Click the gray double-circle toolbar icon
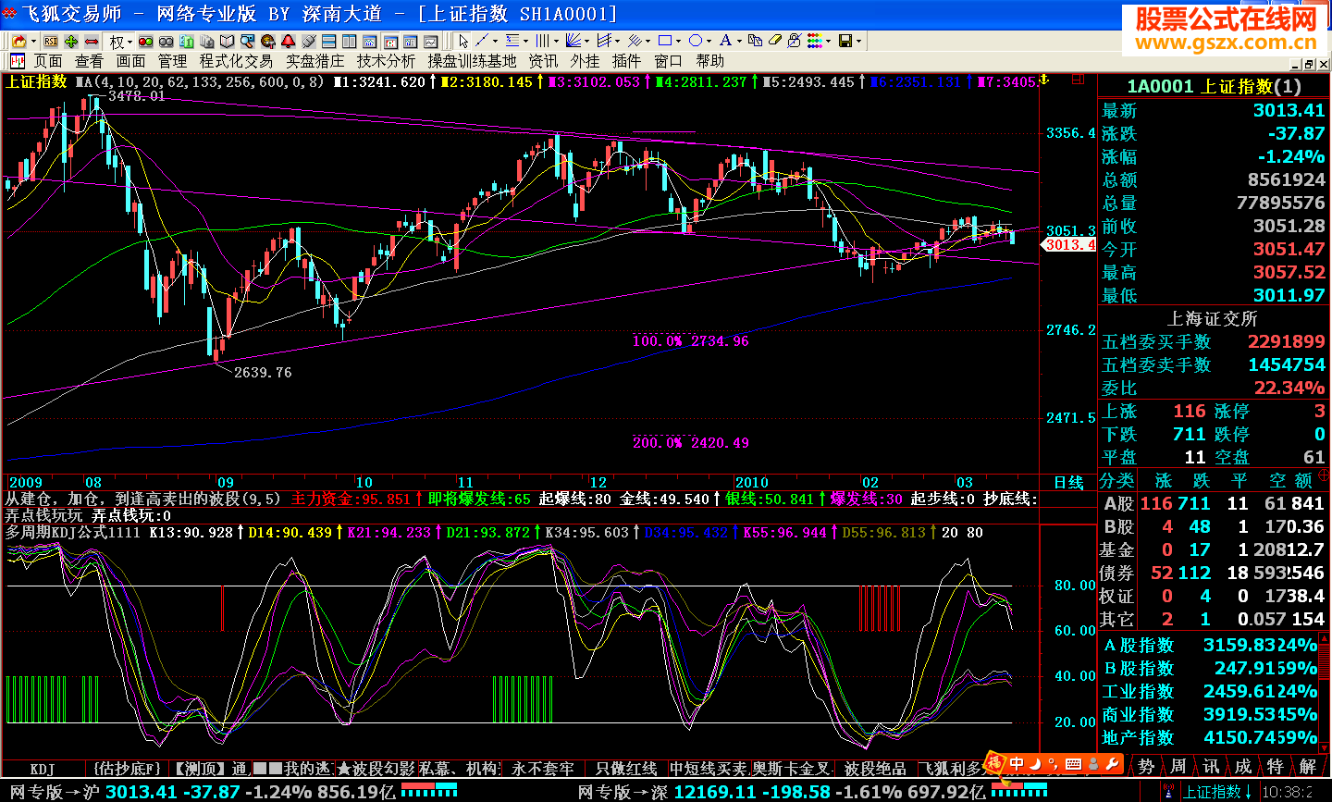1332x802 pixels. [166, 42]
